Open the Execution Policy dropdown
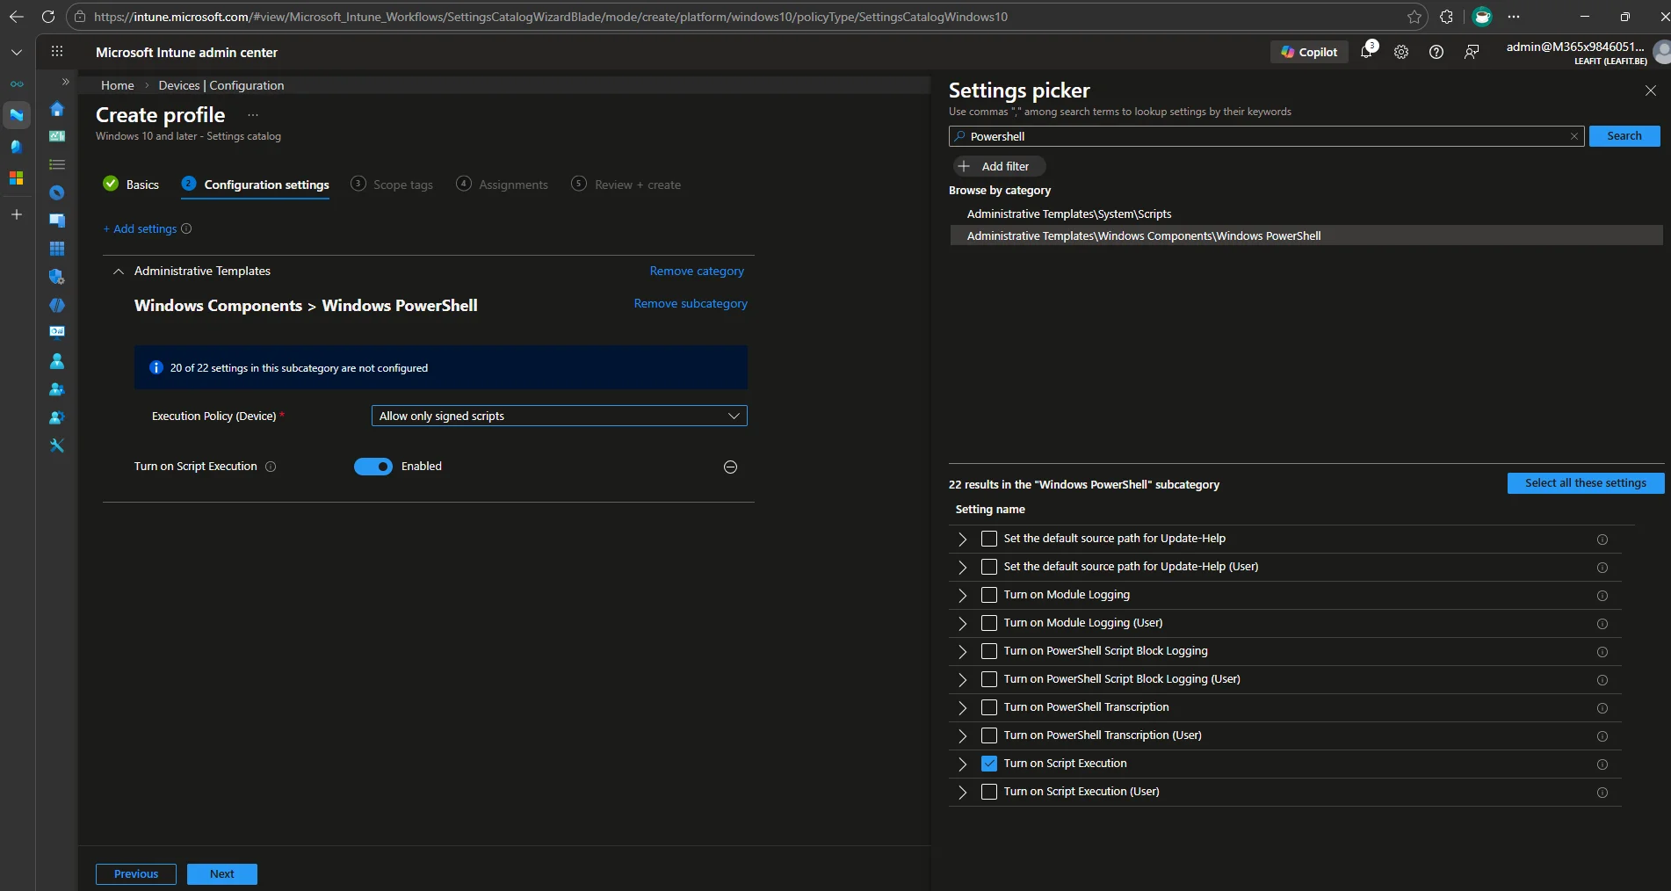Screen dimensions: 1671x891 [x=558, y=416]
